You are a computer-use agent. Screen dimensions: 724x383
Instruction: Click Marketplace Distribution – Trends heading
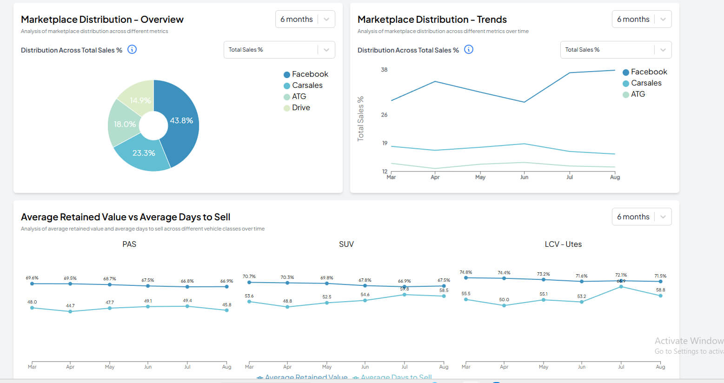tap(432, 20)
